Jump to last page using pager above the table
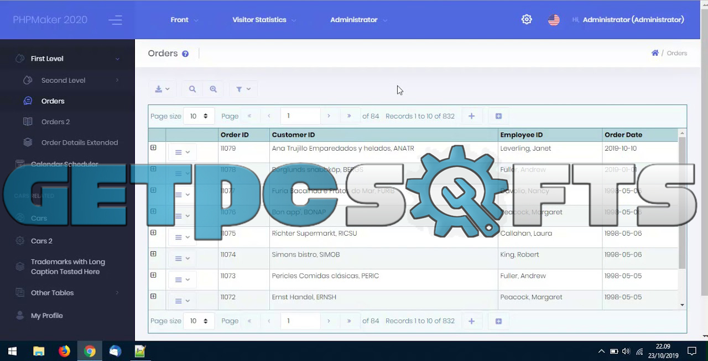The image size is (708, 361). click(349, 116)
